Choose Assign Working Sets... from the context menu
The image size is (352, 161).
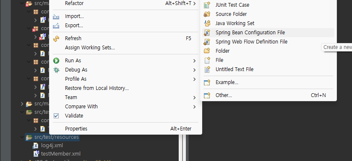click(90, 48)
